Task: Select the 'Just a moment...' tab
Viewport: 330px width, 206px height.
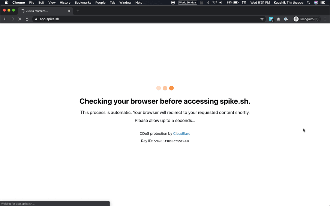Action: point(45,11)
